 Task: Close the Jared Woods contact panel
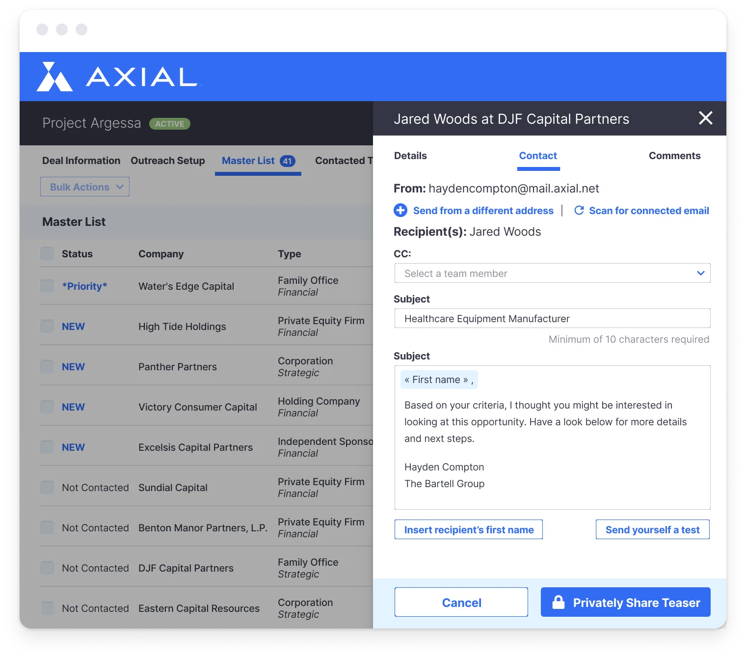point(705,118)
